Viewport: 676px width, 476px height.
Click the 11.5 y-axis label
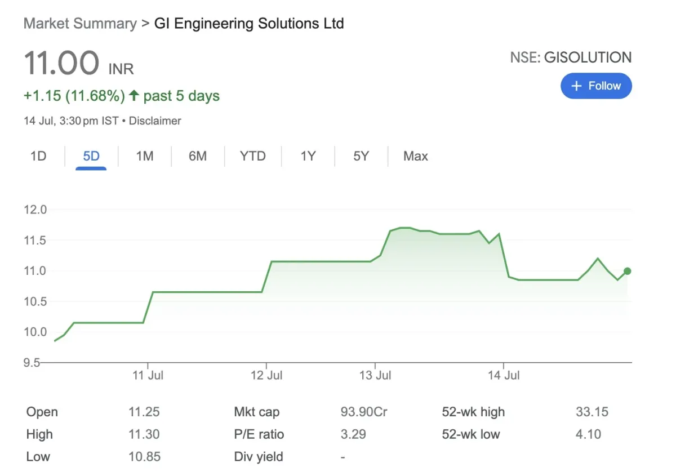pos(35,240)
